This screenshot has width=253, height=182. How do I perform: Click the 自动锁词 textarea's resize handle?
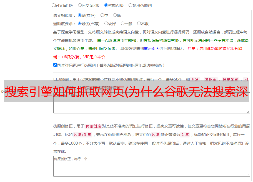[x=248, y=112]
